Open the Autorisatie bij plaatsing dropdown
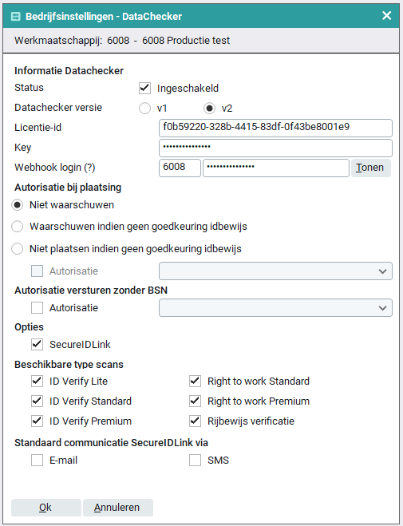The width and height of the screenshot is (403, 526). coord(275,271)
